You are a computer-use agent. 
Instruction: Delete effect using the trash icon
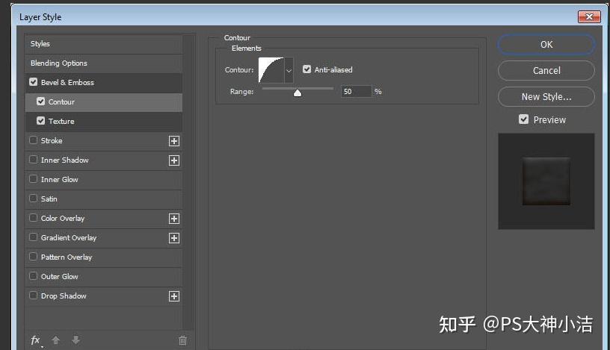coord(182,340)
